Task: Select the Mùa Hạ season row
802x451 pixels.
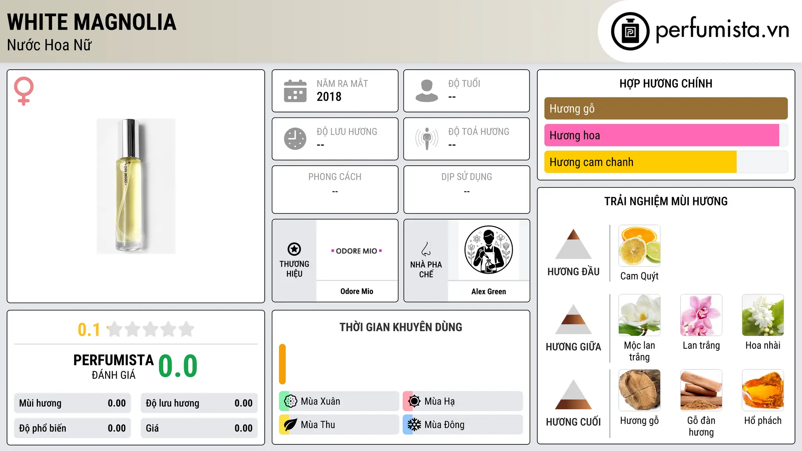Action: 462,401
